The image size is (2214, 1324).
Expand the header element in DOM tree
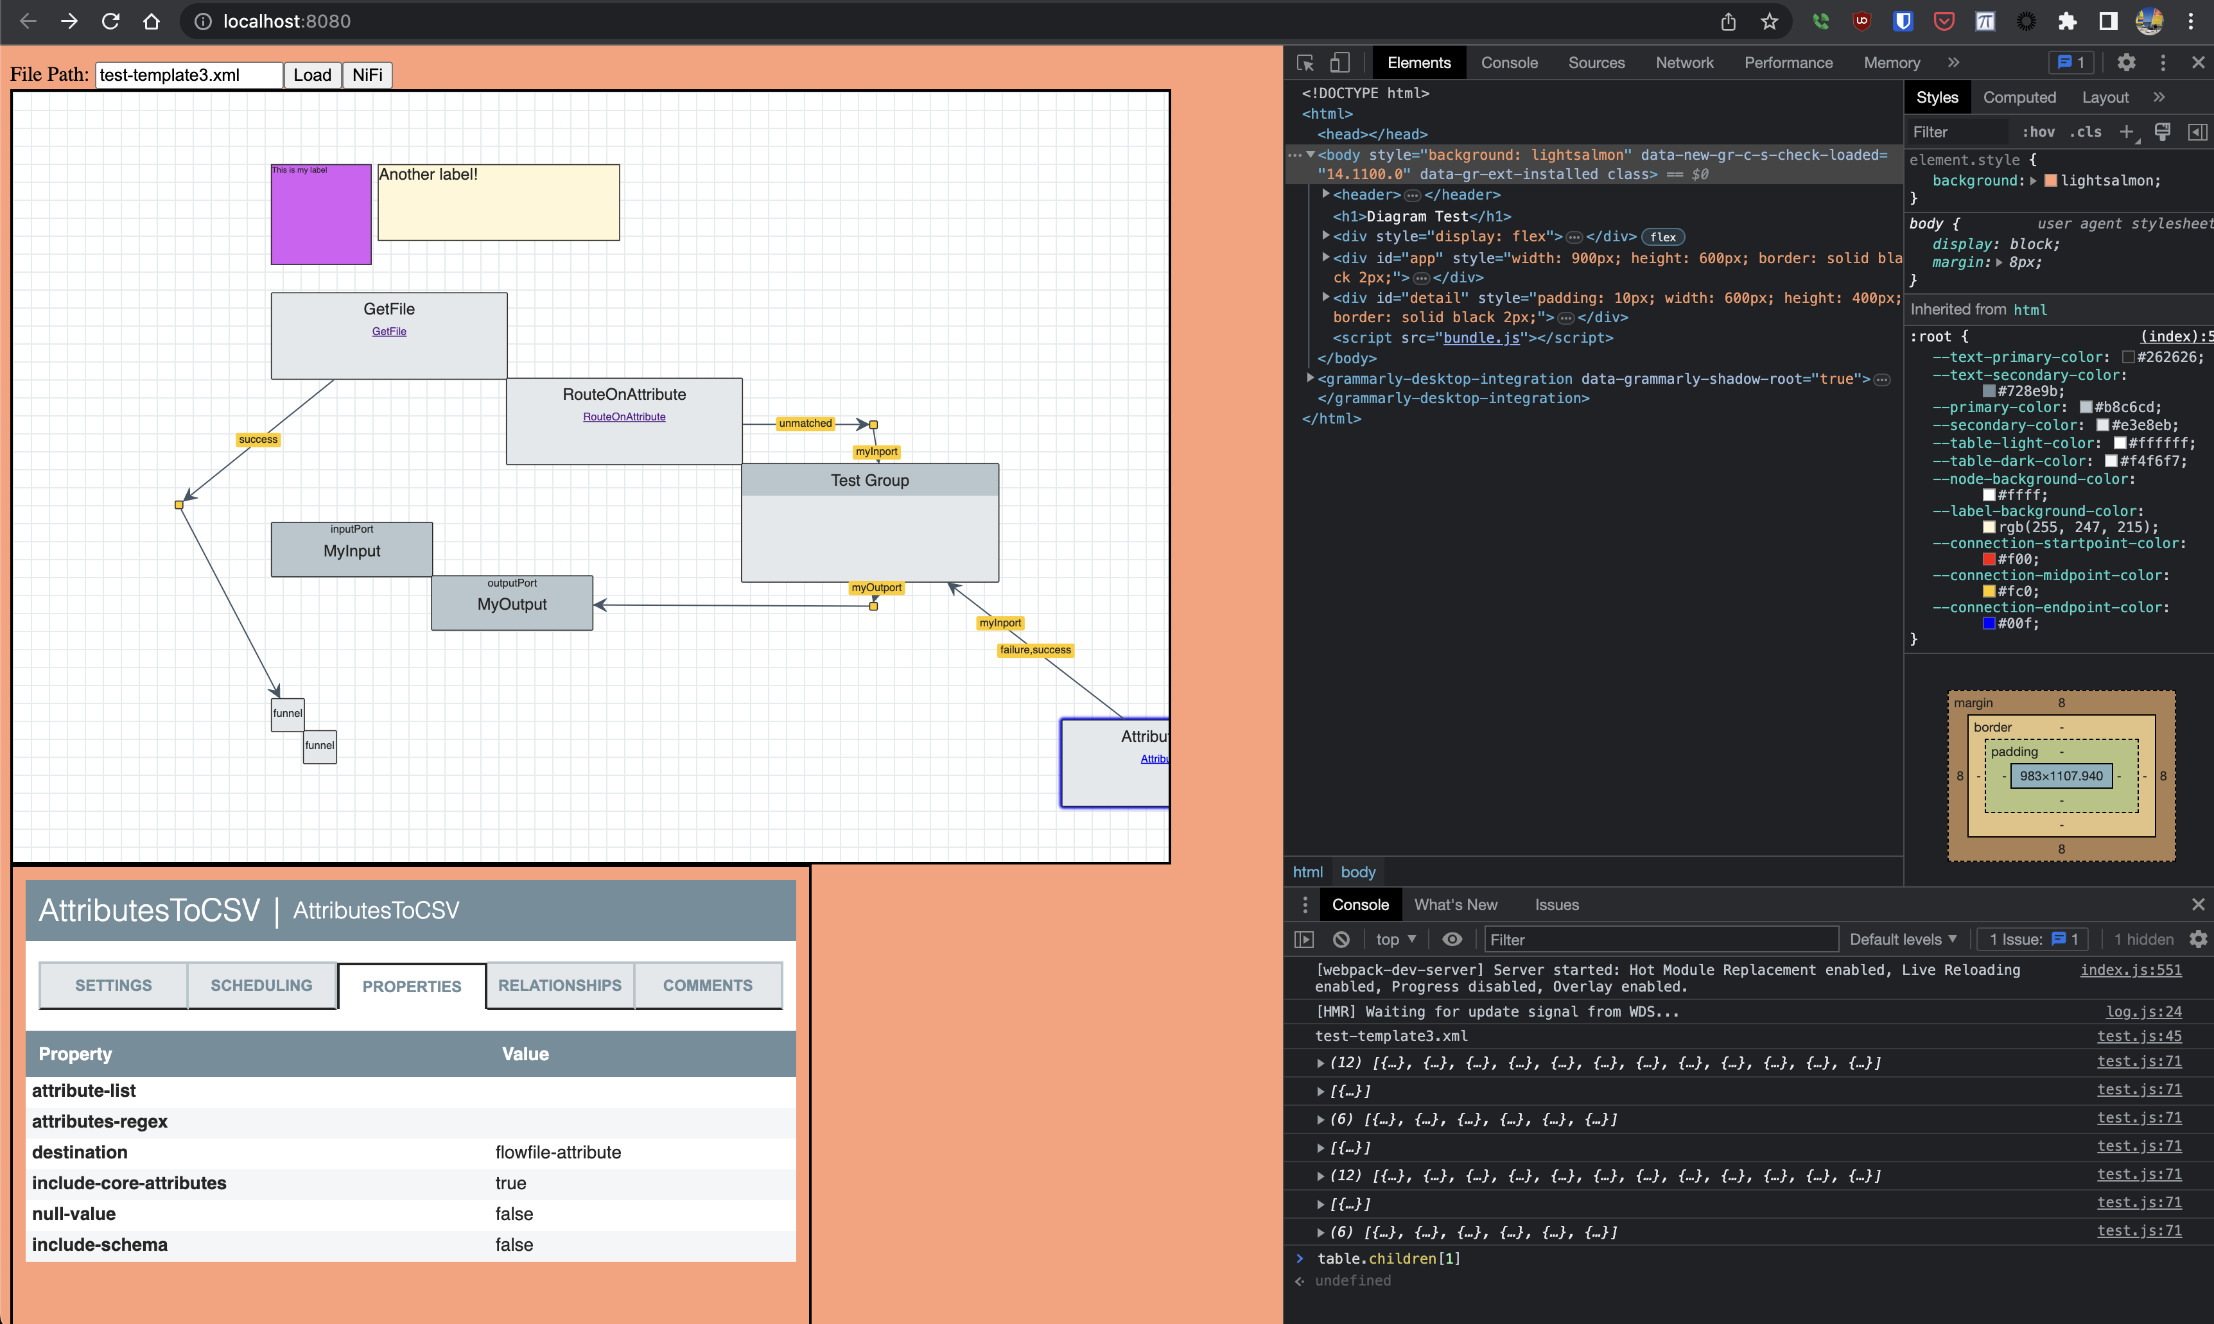point(1326,194)
